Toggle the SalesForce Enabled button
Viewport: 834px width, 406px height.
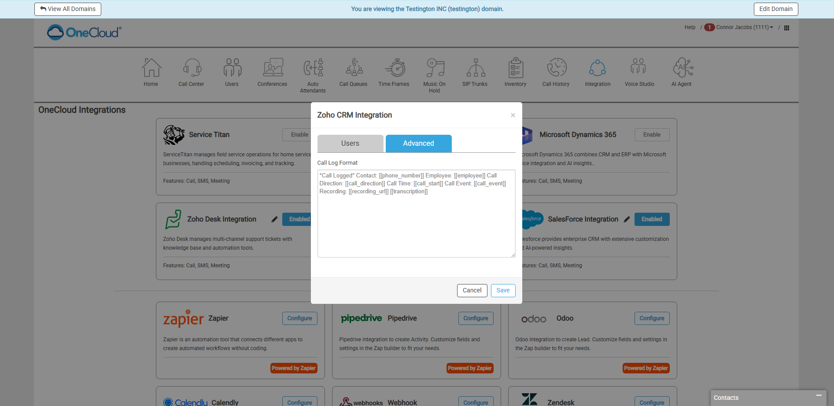(652, 219)
